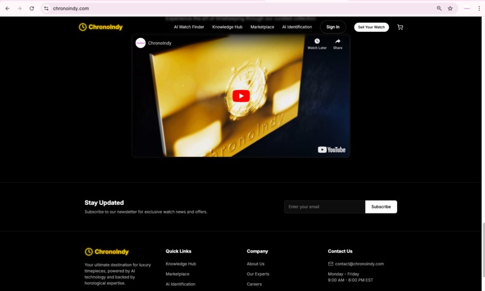This screenshot has height=291, width=485.
Task: Bookmark this page with the star icon
Action: (x=450, y=8)
